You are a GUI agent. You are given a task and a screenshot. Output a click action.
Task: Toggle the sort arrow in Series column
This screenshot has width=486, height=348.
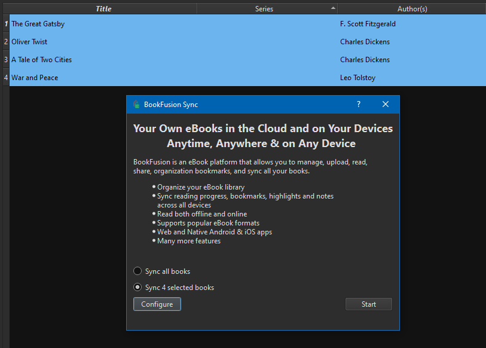coord(333,8)
